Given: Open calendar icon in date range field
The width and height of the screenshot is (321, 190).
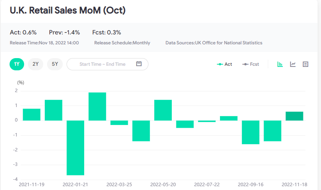Looking at the screenshot, I should tap(139, 64).
